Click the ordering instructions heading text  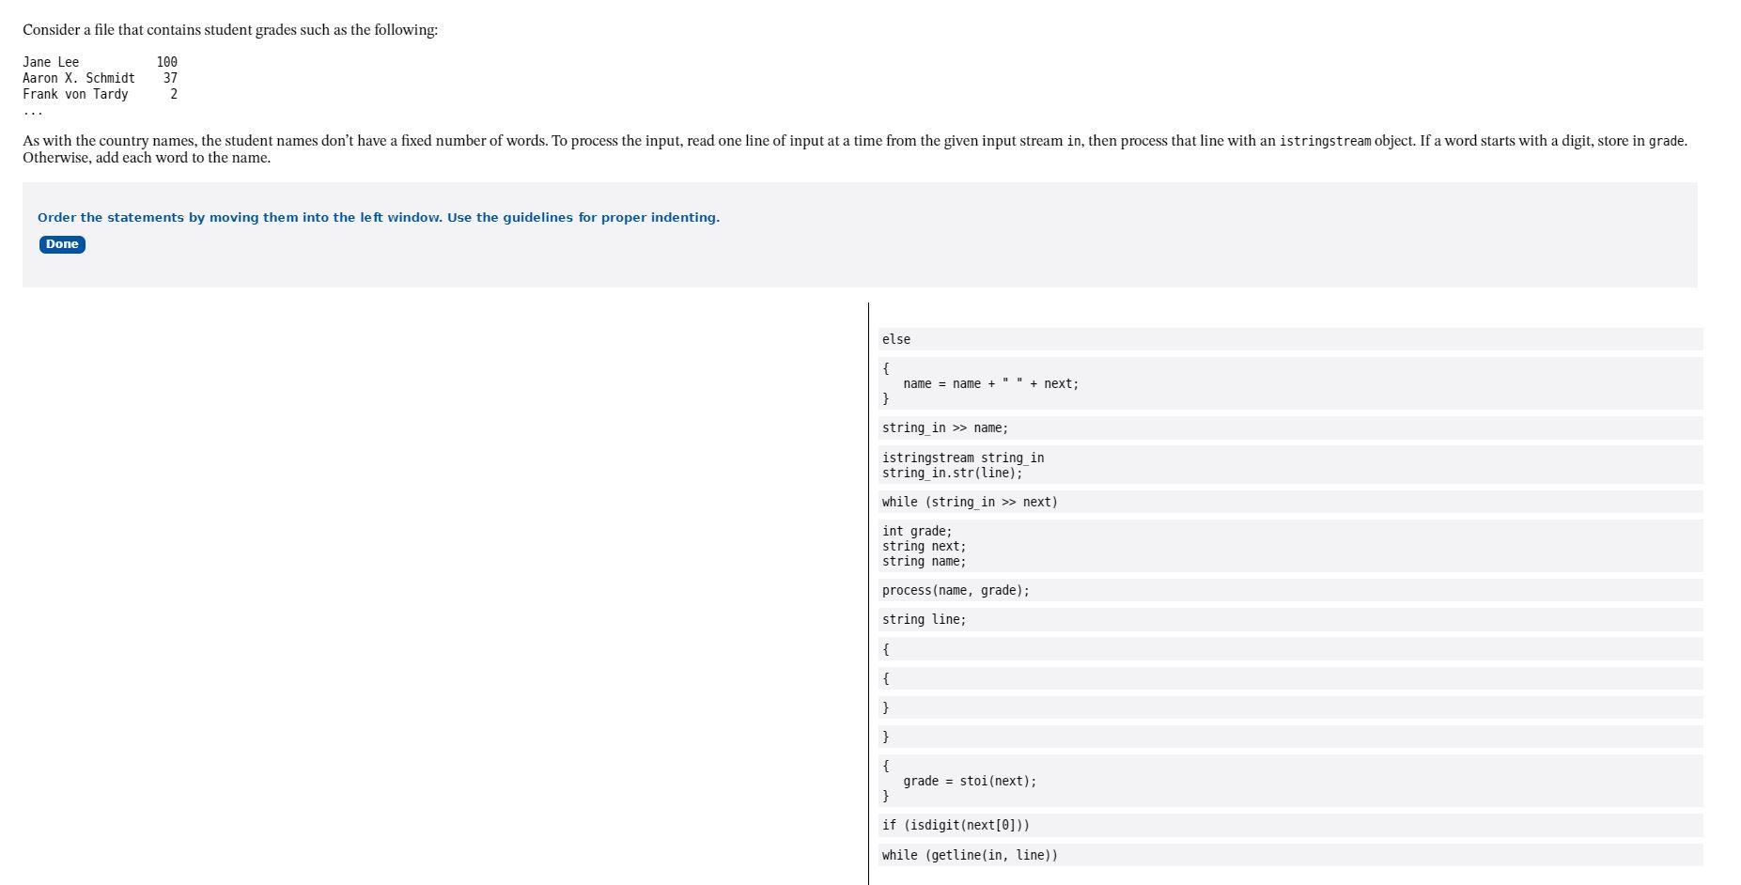(x=378, y=217)
